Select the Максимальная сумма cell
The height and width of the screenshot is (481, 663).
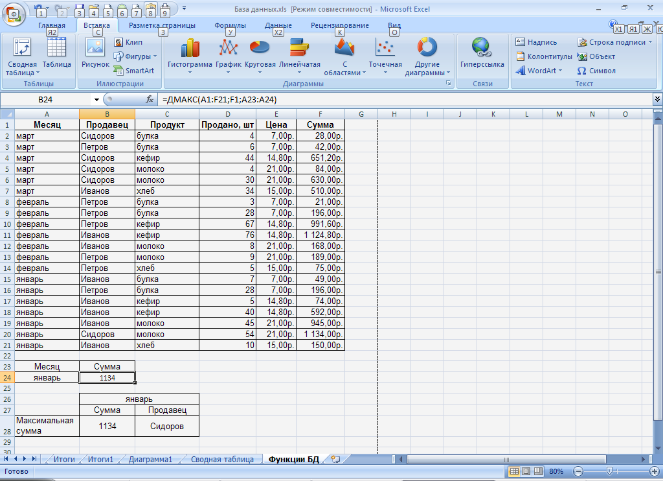(47, 426)
